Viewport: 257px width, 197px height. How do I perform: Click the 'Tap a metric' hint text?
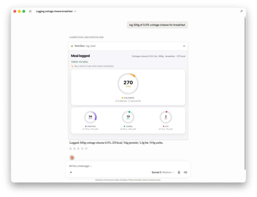[94, 66]
